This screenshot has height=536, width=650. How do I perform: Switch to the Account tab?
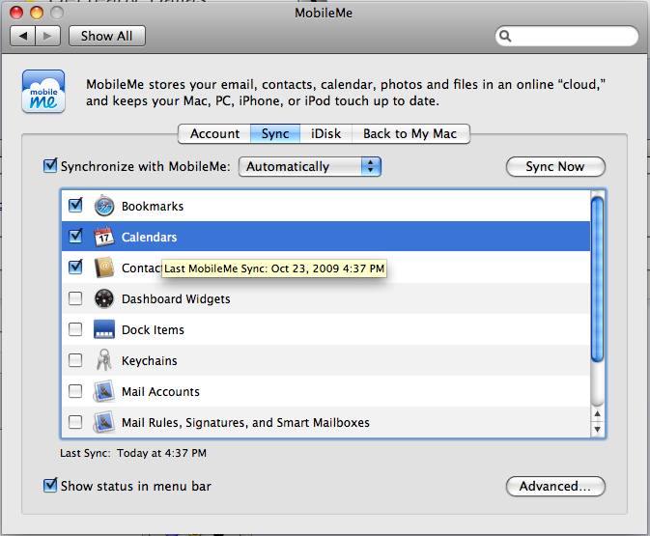pos(214,134)
